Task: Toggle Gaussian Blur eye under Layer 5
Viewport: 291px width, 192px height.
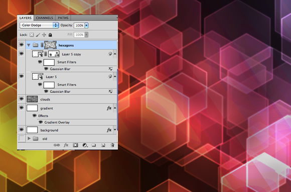Action: [x=46, y=91]
